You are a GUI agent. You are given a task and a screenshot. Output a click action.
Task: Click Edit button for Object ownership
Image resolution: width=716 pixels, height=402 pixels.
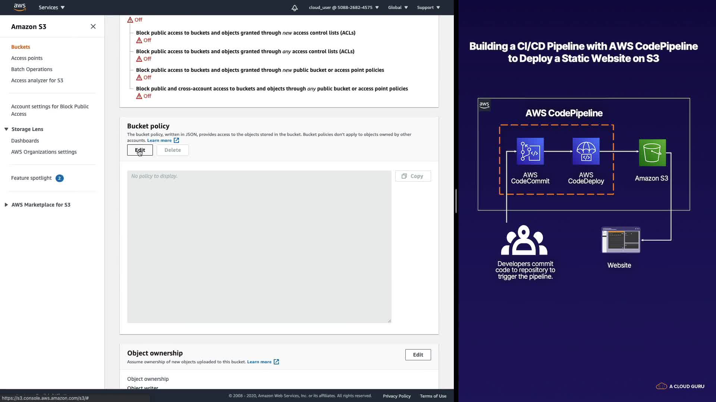coord(418,355)
